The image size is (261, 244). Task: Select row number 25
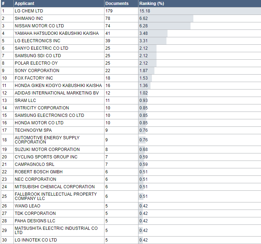4,196
